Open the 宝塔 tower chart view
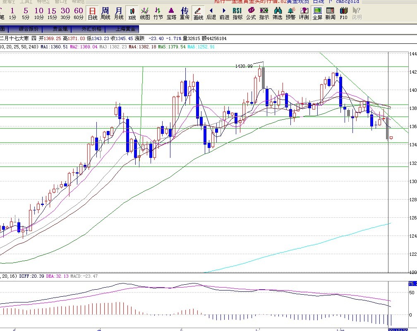Image resolution: width=417 pixels, height=331 pixels. click(x=171, y=13)
